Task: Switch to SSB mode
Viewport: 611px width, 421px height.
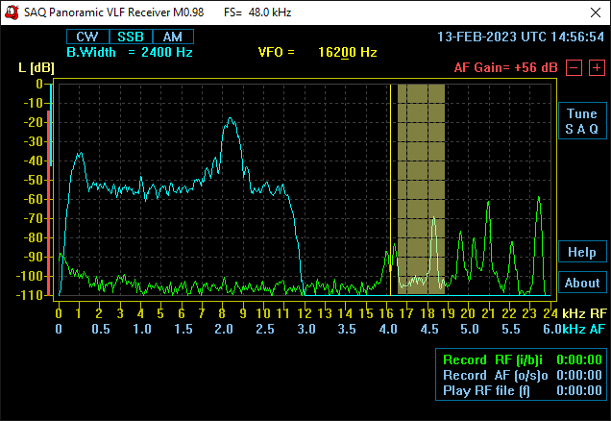Action: pos(131,37)
